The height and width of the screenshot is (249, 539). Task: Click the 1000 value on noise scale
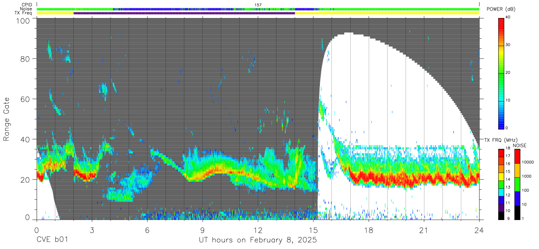click(x=526, y=176)
